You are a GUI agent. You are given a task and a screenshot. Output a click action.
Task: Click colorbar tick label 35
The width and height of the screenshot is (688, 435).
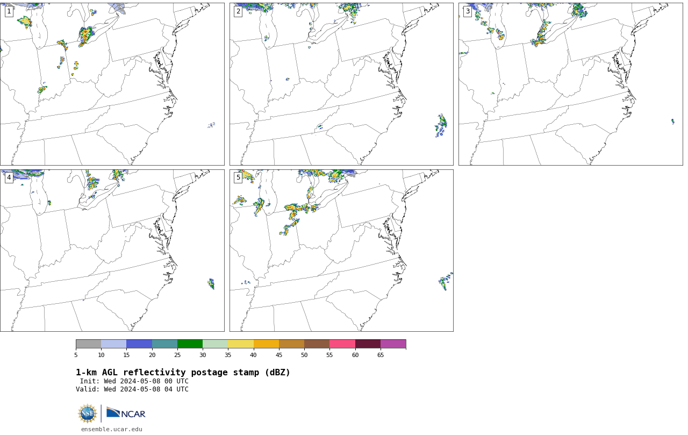coord(228,355)
